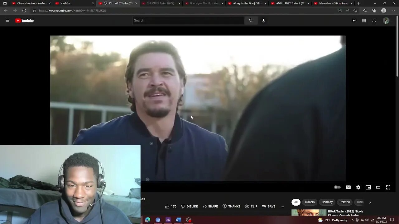The width and height of the screenshot is (399, 224).
Task: Open browser settings and more menu
Action: tap(393, 11)
